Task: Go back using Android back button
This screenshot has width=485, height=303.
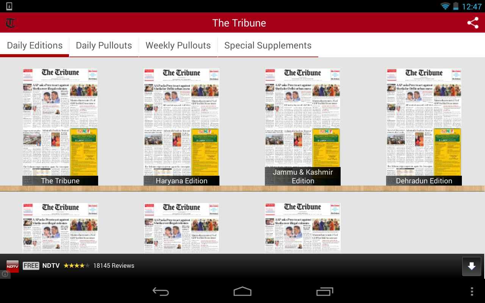Action: pos(161,291)
